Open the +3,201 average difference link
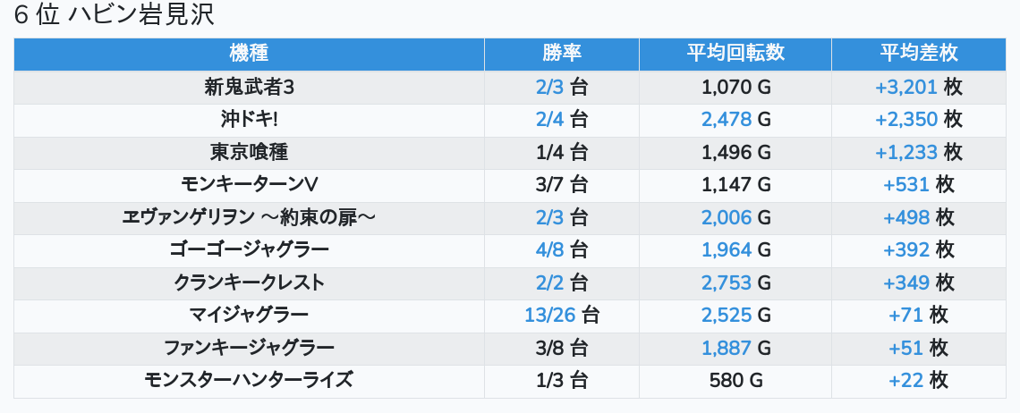1020x413 pixels. point(906,87)
